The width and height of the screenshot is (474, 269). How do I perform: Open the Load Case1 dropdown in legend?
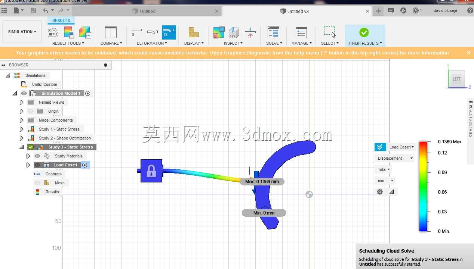point(401,147)
